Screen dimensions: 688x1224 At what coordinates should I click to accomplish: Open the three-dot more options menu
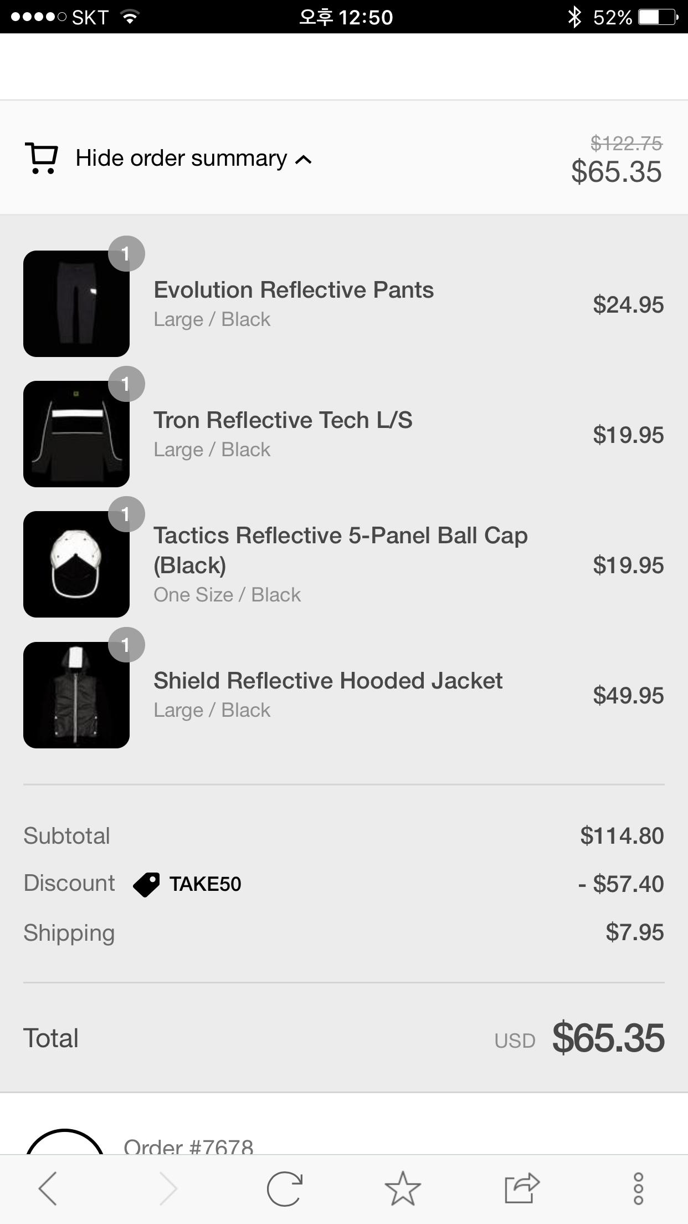click(638, 1189)
